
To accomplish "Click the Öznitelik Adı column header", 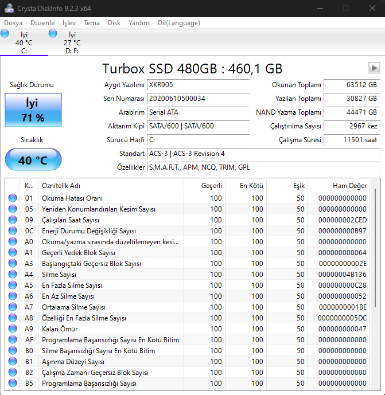I will click(60, 186).
